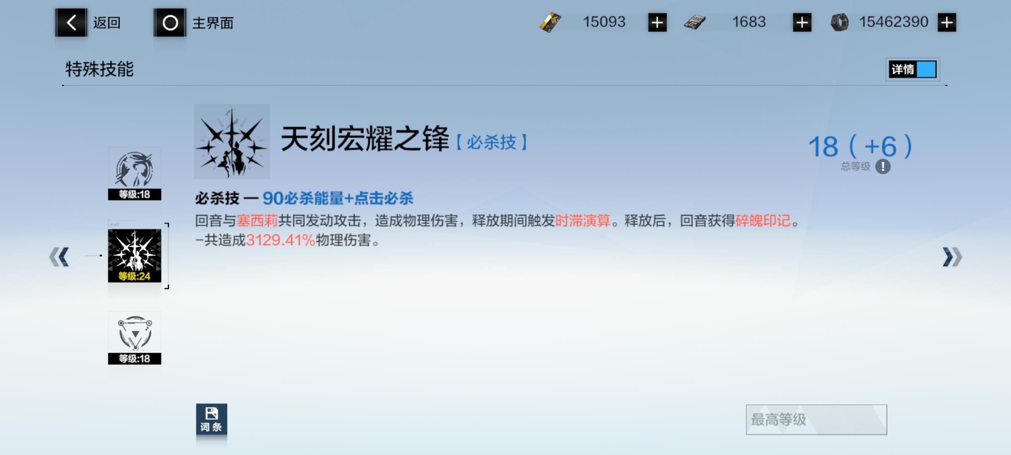
Task: Click red keyword 时滞演算 in description
Action: (x=583, y=220)
